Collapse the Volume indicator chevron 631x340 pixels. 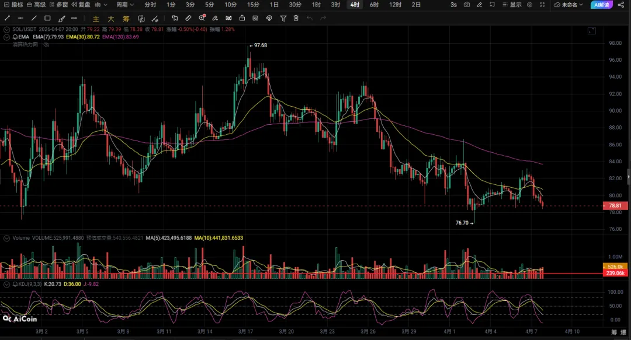tap(6, 239)
